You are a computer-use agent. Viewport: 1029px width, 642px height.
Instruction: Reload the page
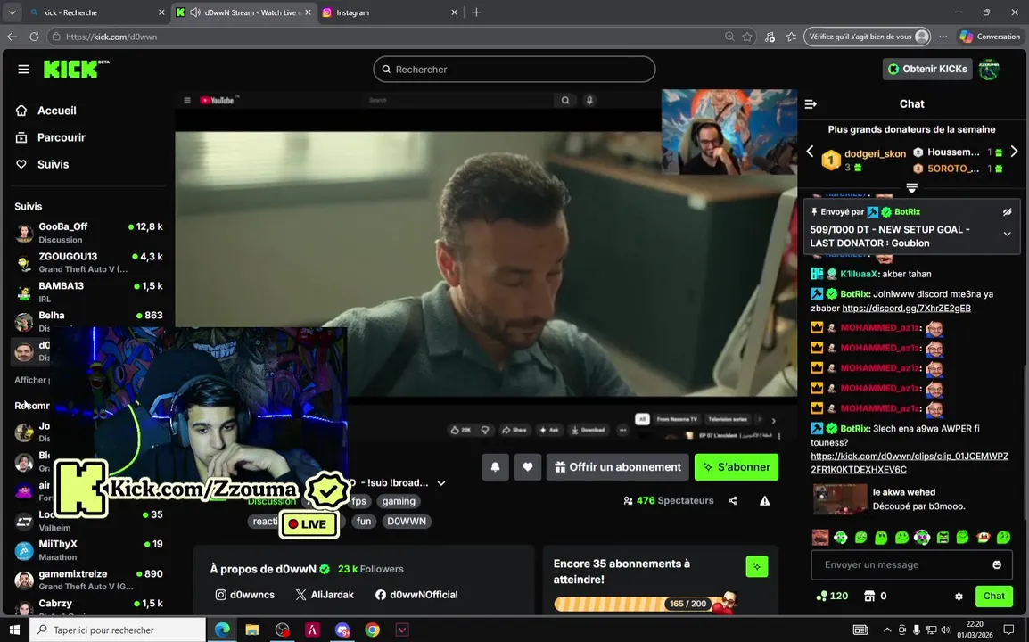click(34, 37)
